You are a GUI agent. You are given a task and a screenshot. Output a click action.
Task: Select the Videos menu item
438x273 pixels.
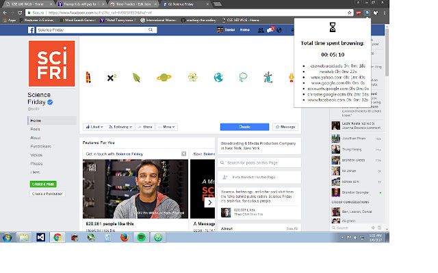coord(36,155)
